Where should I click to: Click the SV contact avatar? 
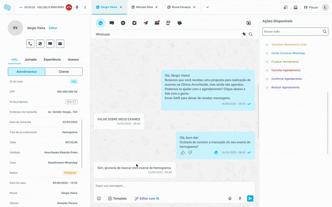tap(15, 28)
